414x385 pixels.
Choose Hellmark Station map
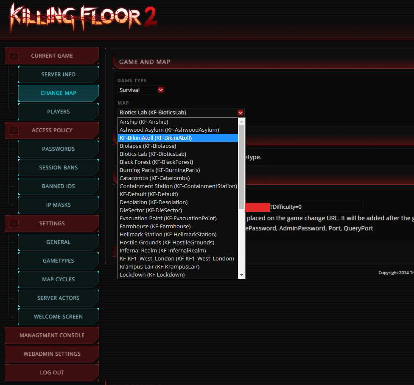(x=178, y=234)
